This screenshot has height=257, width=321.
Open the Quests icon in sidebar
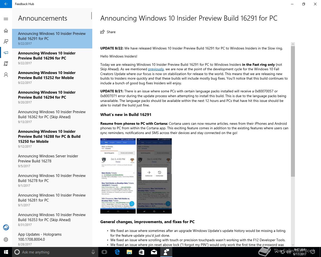(6, 64)
